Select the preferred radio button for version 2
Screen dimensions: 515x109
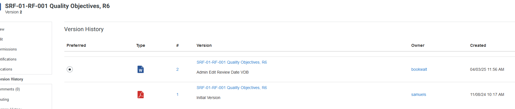(70, 69)
